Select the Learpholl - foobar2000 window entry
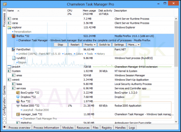The width and height of the screenshot is (181, 132). (x=36, y=110)
